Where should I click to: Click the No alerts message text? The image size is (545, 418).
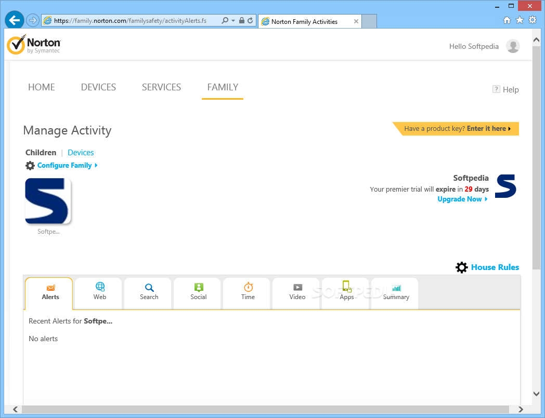(x=43, y=339)
